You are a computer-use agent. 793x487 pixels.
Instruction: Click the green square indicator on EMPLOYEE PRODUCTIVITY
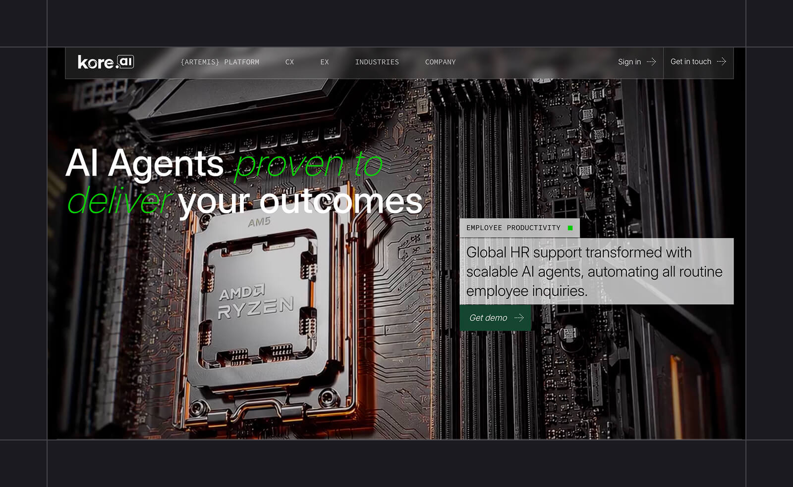click(570, 228)
